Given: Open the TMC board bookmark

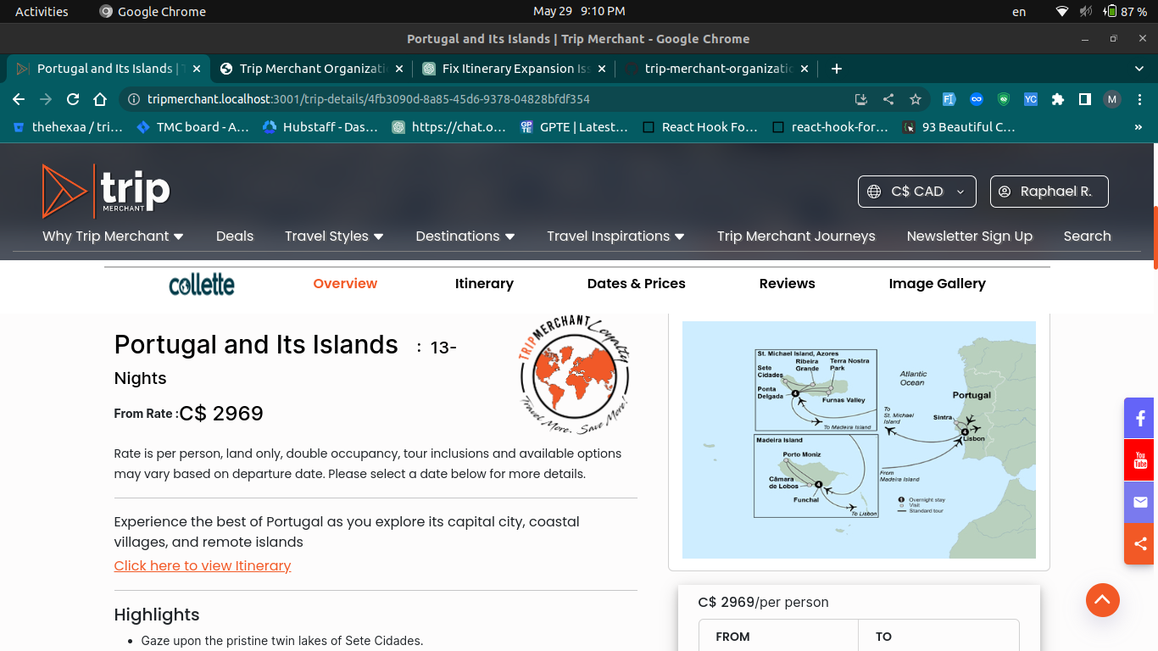Looking at the screenshot, I should coord(192,127).
